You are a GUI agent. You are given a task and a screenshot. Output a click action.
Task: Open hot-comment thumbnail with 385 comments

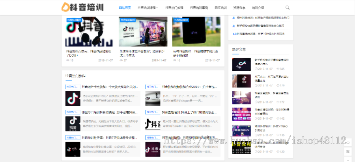[241, 64]
